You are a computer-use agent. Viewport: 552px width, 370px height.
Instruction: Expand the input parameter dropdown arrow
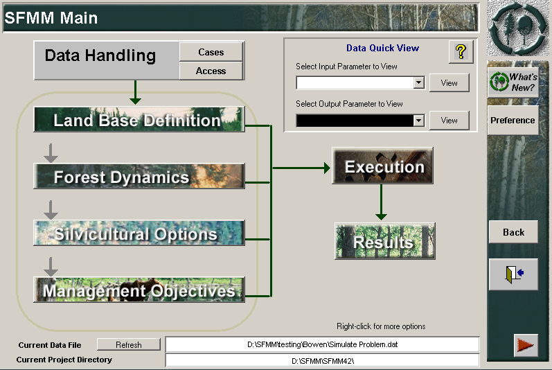pos(418,82)
